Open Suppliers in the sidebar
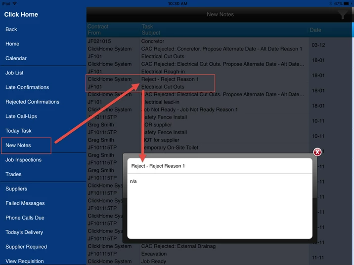Image resolution: width=354 pixels, height=265 pixels. coord(16,189)
